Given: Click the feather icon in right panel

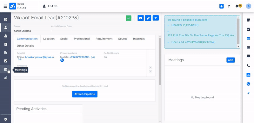Looking at the screenshot, I should [248, 93].
